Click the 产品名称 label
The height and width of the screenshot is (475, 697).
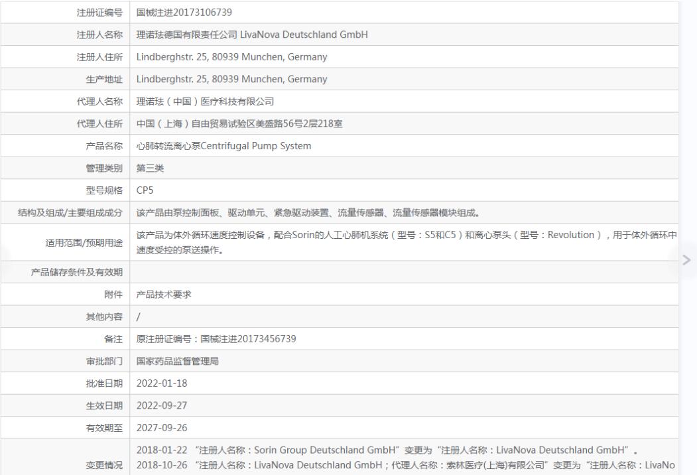tap(104, 146)
